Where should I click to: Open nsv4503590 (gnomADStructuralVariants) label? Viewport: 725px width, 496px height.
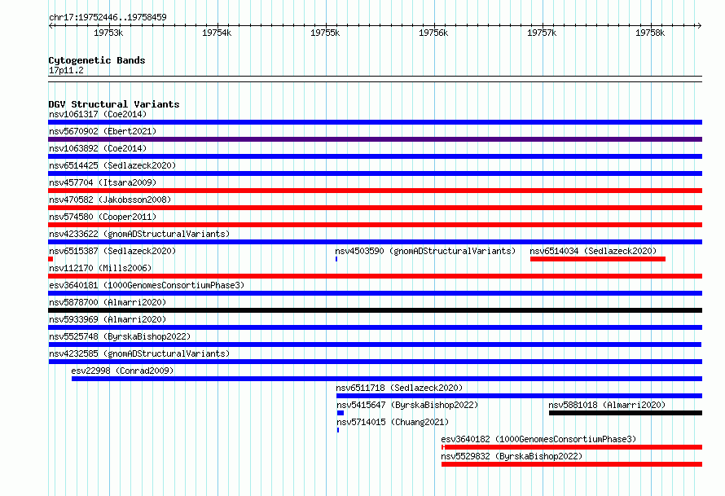pyautogui.click(x=425, y=251)
